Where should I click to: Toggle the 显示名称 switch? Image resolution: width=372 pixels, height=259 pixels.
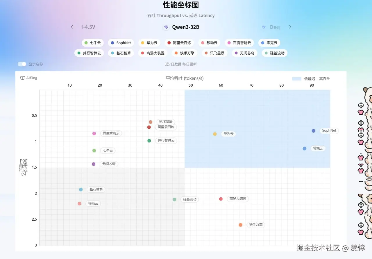coord(22,64)
